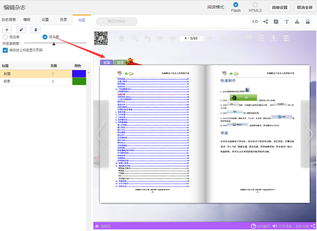317x231 pixels.
Task: Click the curved forward arrow in the flipbook toolbar
Action: pos(236,38)
